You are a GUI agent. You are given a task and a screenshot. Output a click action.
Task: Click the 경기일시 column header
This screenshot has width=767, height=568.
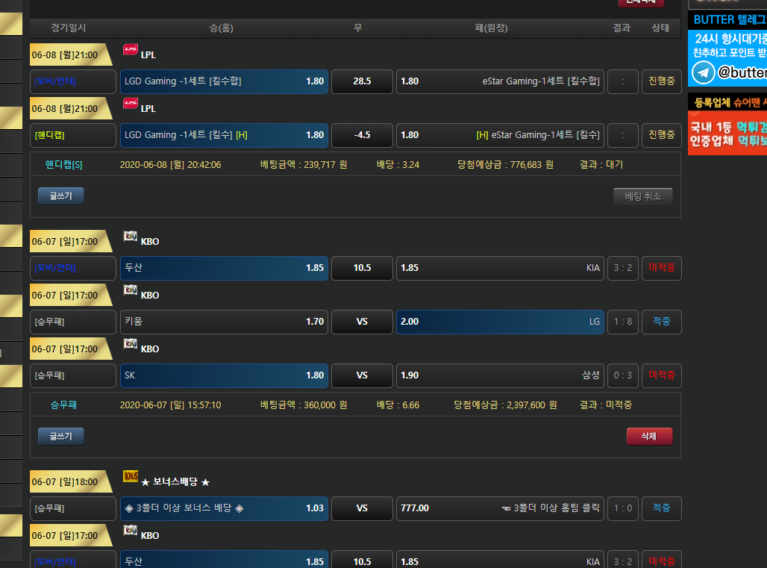(69, 28)
